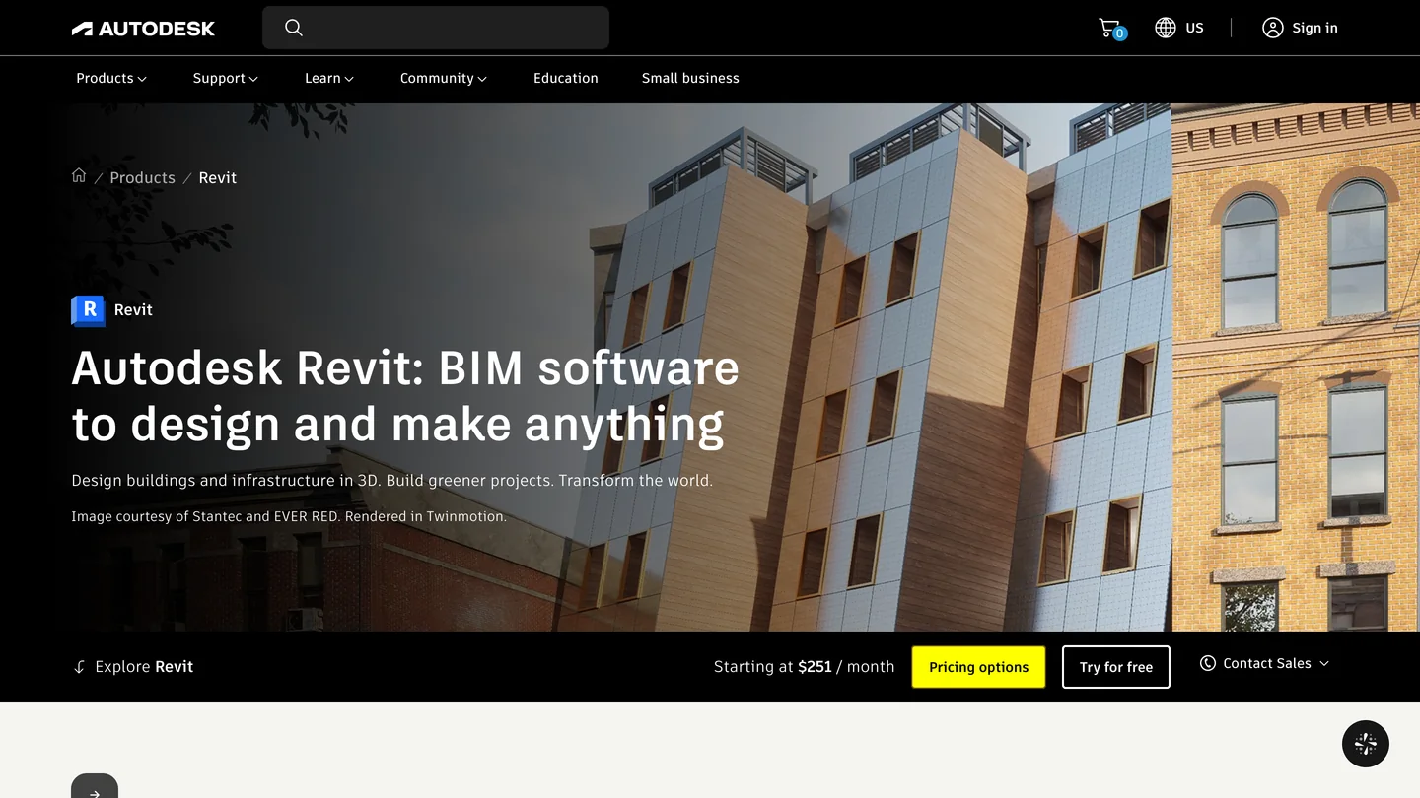Expand the Products menu
This screenshot has width=1420, height=798.
tap(111, 78)
